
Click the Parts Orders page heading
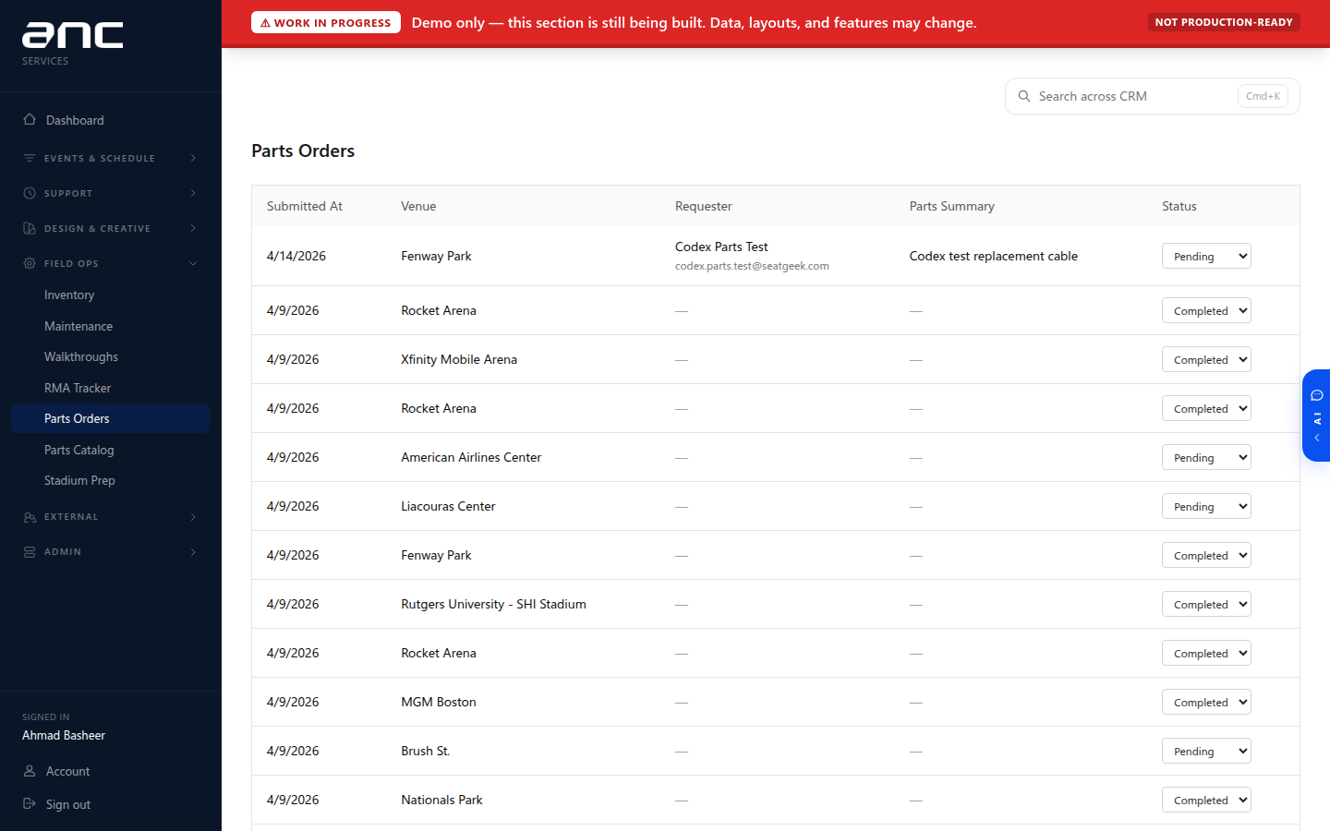click(x=303, y=151)
